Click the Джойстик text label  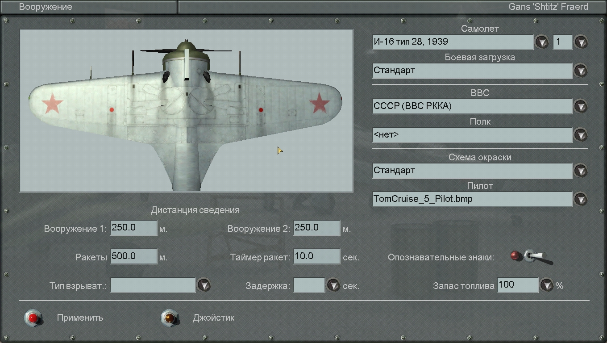[x=213, y=318]
